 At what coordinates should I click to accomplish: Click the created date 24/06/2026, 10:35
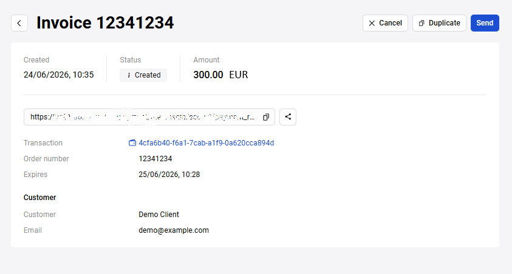point(58,75)
